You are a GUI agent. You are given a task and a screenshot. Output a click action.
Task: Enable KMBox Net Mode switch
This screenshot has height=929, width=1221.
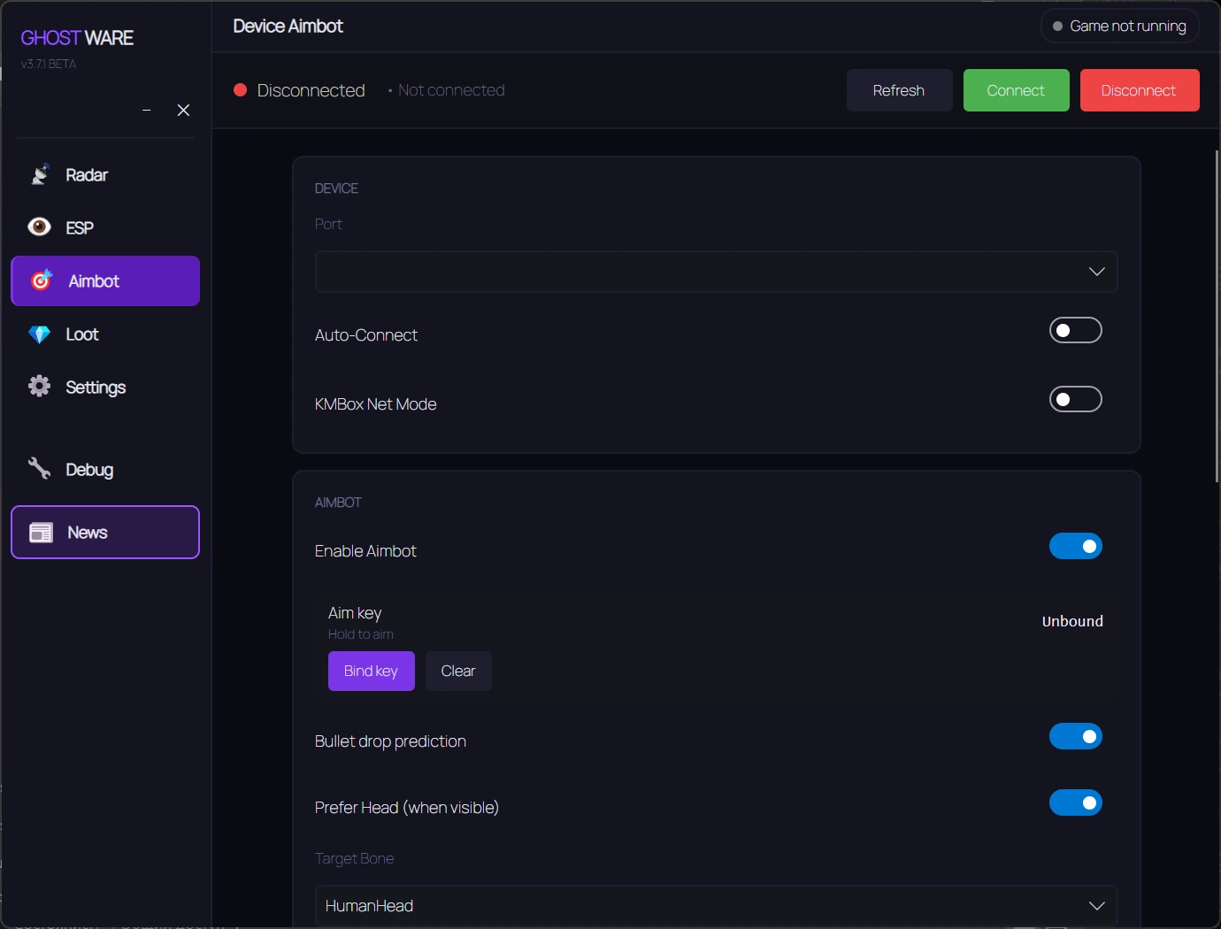click(x=1076, y=399)
